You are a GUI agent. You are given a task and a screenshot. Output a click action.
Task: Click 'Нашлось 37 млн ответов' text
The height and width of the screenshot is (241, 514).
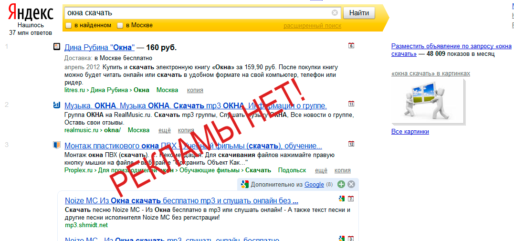(31, 29)
